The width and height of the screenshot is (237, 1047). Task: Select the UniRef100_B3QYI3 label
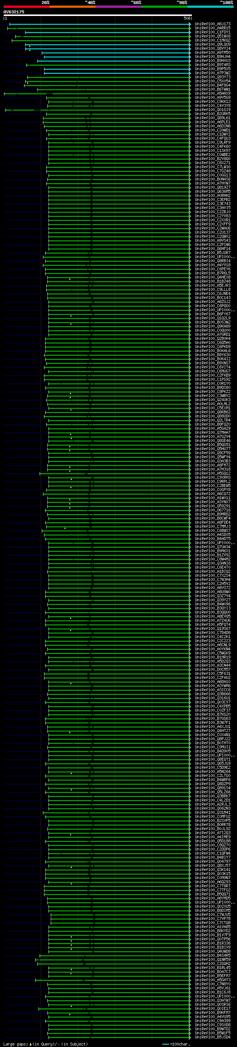212,608
